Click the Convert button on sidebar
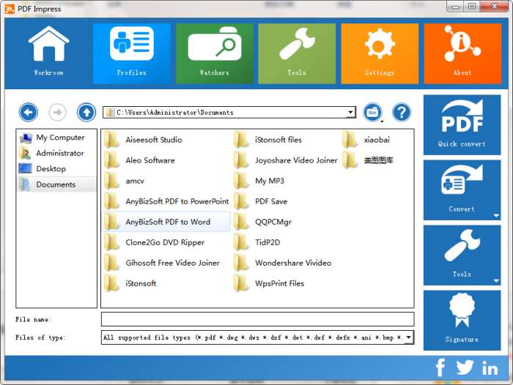513x385 pixels. coord(462,190)
